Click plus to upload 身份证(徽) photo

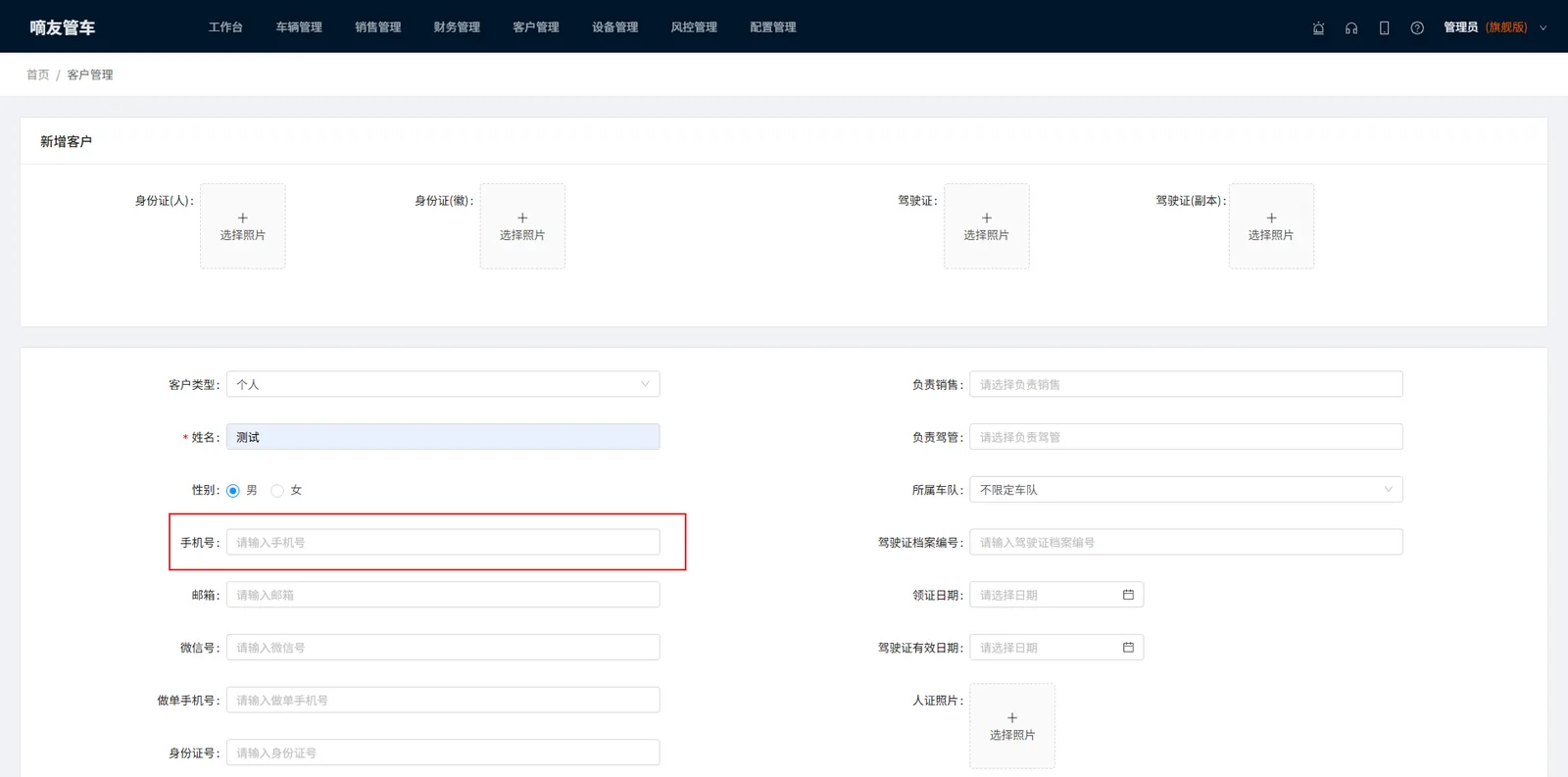tap(522, 226)
